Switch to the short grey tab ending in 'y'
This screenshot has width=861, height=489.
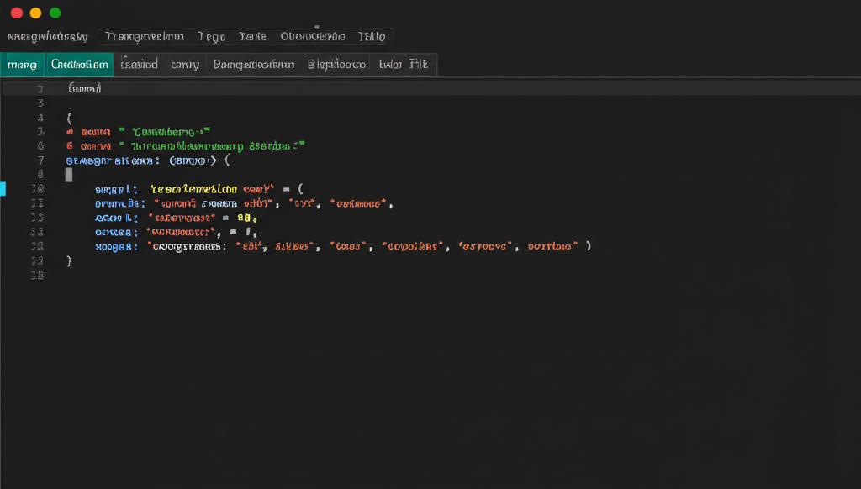185,65
